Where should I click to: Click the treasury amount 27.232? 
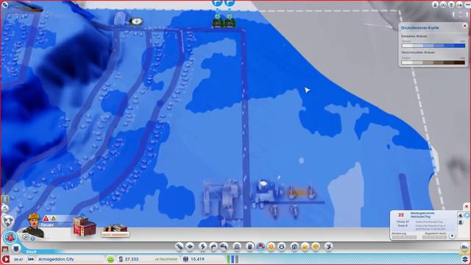pyautogui.click(x=132, y=259)
